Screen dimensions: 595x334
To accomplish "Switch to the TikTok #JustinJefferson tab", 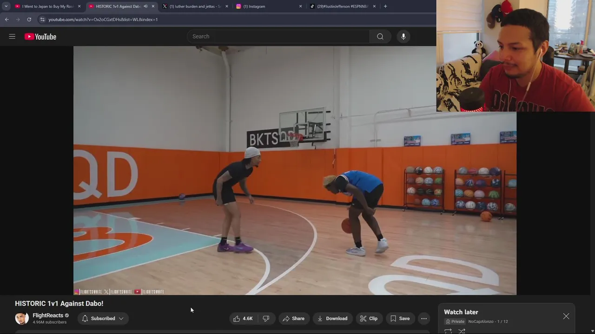I will [x=342, y=6].
